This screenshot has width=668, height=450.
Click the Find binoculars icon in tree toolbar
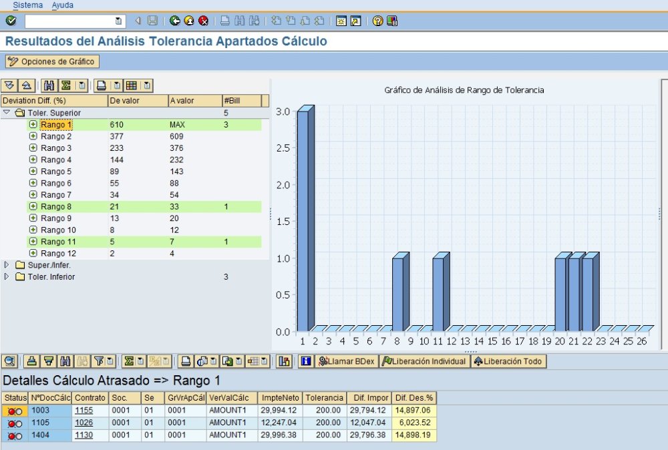tap(48, 85)
